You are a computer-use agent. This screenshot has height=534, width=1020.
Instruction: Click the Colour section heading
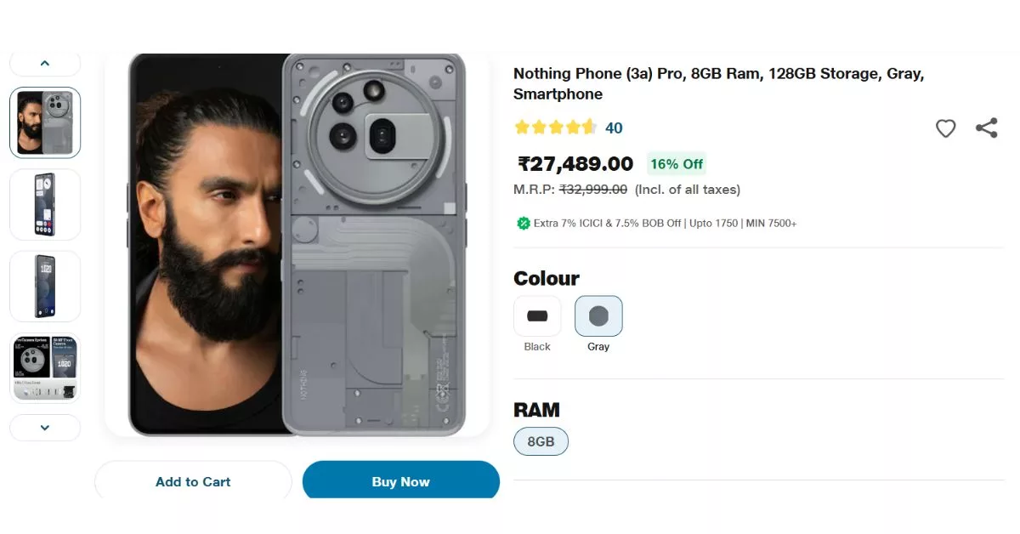(x=546, y=278)
